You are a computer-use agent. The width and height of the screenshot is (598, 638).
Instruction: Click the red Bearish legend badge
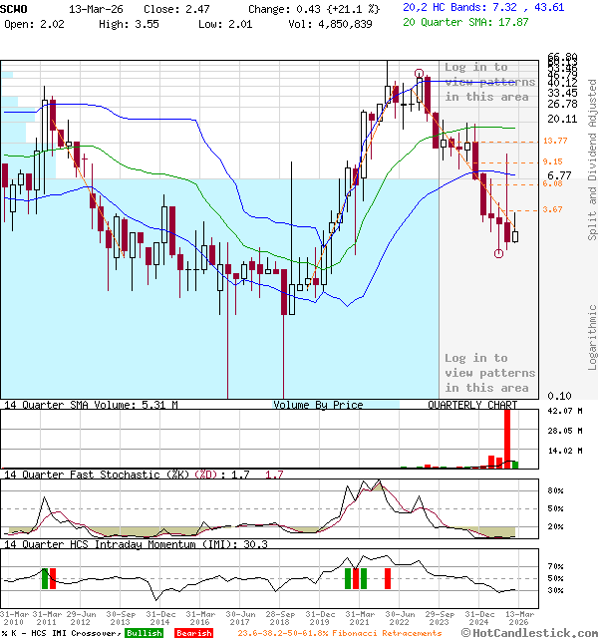pos(192,633)
